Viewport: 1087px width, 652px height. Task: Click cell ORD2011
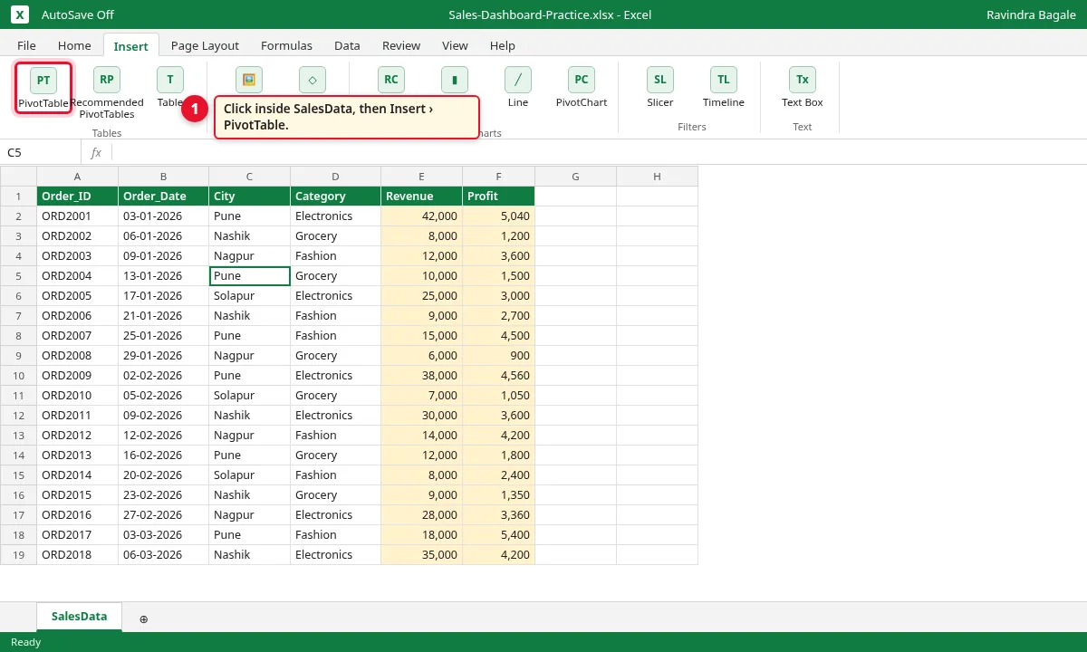coord(77,415)
